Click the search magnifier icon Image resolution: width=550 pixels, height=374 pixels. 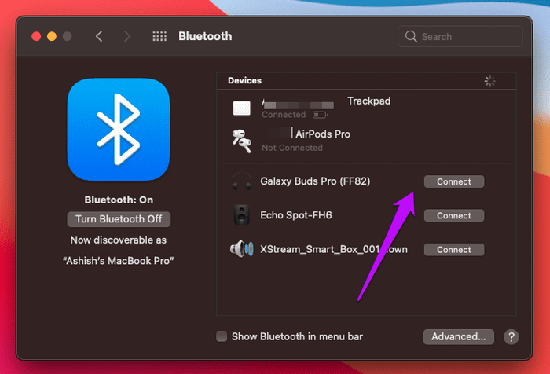pos(411,36)
